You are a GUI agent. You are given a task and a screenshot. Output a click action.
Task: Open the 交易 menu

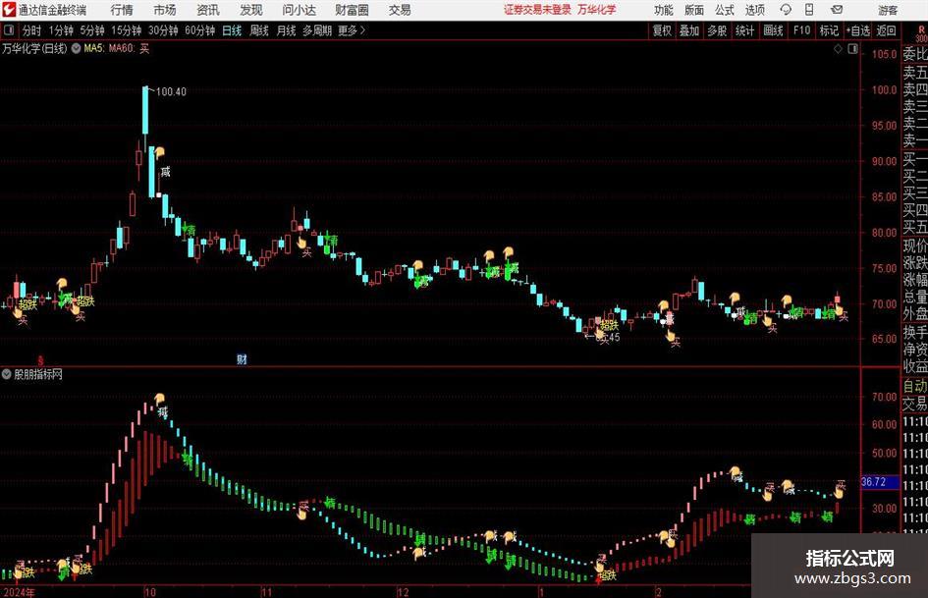(400, 10)
